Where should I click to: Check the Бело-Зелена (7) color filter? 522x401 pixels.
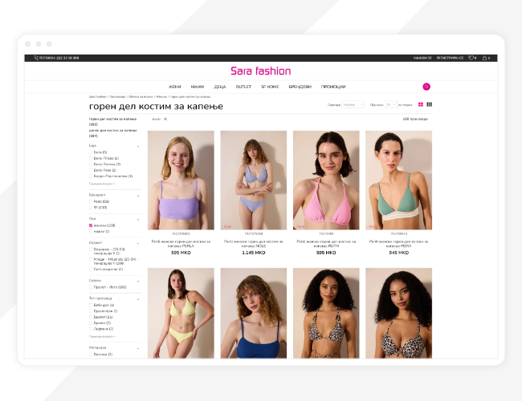[x=91, y=164]
